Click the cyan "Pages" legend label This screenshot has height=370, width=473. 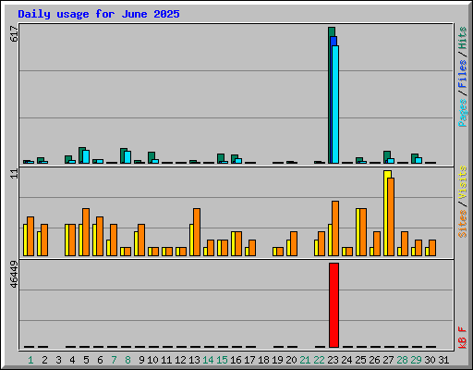463,113
